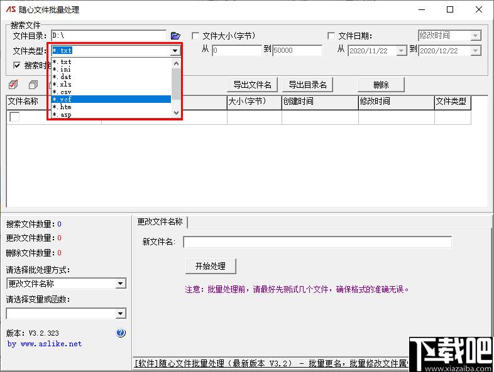
Task: Click the 删除 button
Action: 381,85
